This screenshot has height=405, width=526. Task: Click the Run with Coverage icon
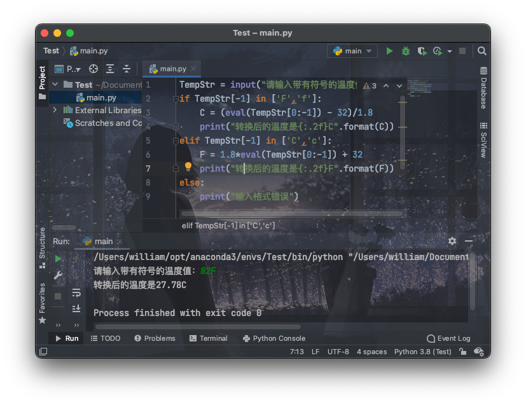421,51
